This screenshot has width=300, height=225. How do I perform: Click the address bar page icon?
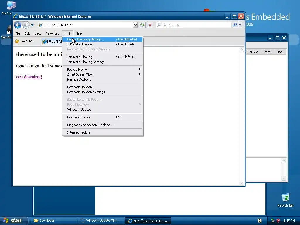click(40, 25)
